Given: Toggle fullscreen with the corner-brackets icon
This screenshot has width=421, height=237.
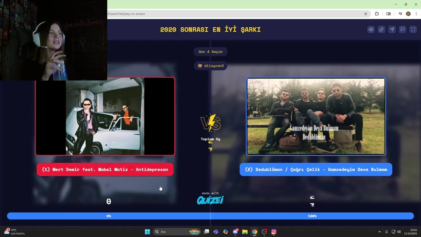Looking at the screenshot, I should click(413, 29).
